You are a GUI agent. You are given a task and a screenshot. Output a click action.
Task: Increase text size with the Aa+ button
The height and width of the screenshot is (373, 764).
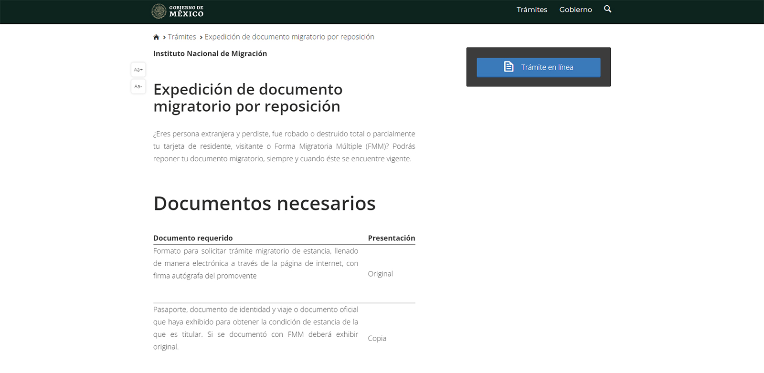click(x=138, y=70)
